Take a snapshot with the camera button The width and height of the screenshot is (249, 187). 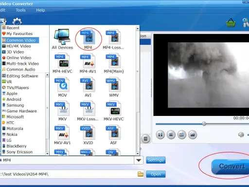tap(182, 134)
